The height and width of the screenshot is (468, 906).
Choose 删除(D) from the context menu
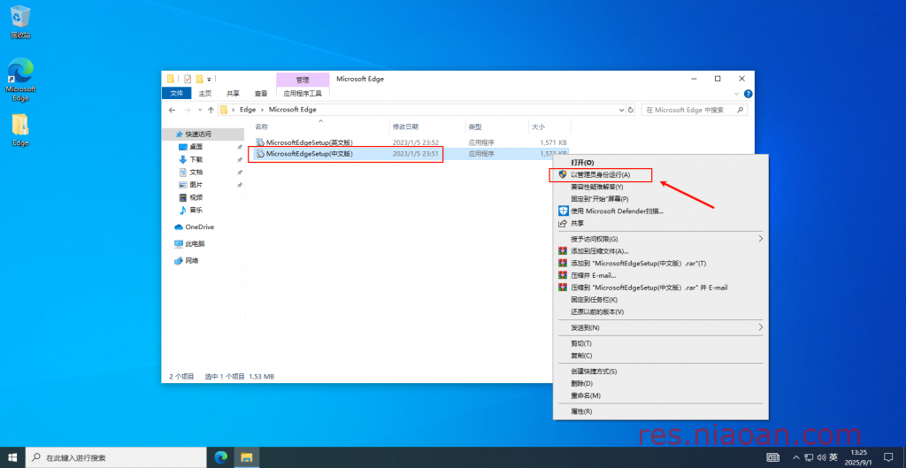tap(660, 384)
